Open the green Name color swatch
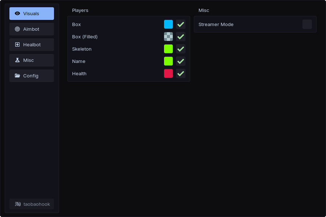 pos(168,61)
